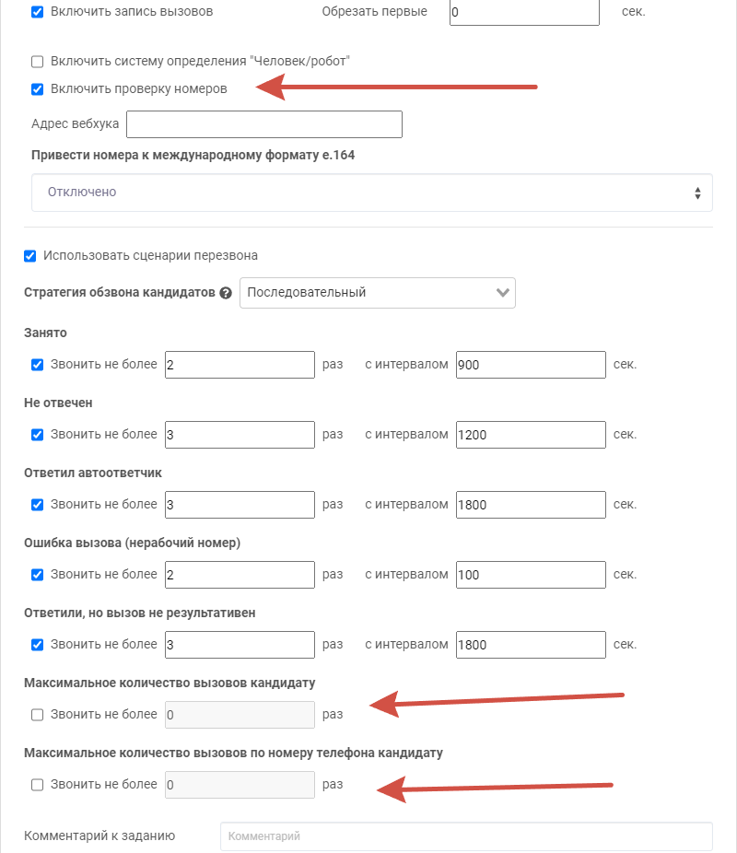The image size is (737, 853).
Task: Click the "Ошибка вызова" interval field with 100
Action: point(531,575)
